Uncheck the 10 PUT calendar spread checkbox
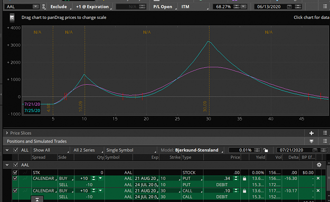Image resolution: width=330 pixels, height=202 pixels. [15, 178]
